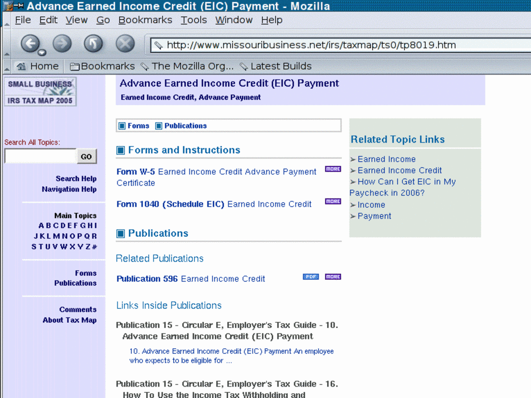The image size is (531, 398).
Task: Open the Edit menu
Action: tap(48, 20)
